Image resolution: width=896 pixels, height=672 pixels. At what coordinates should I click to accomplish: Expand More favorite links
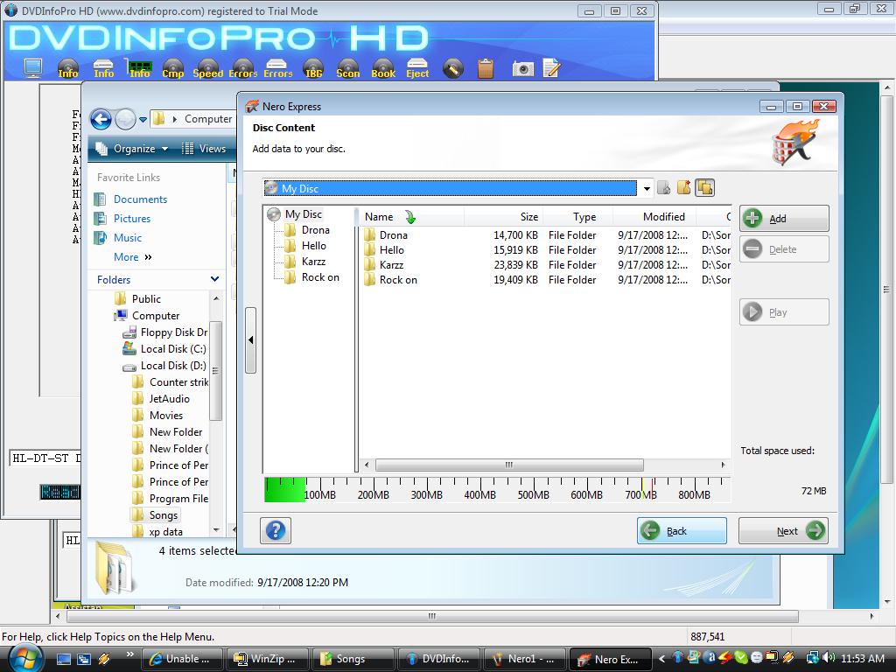coord(133,257)
